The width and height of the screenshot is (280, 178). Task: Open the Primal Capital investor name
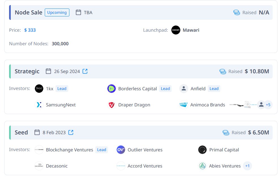click(224, 150)
